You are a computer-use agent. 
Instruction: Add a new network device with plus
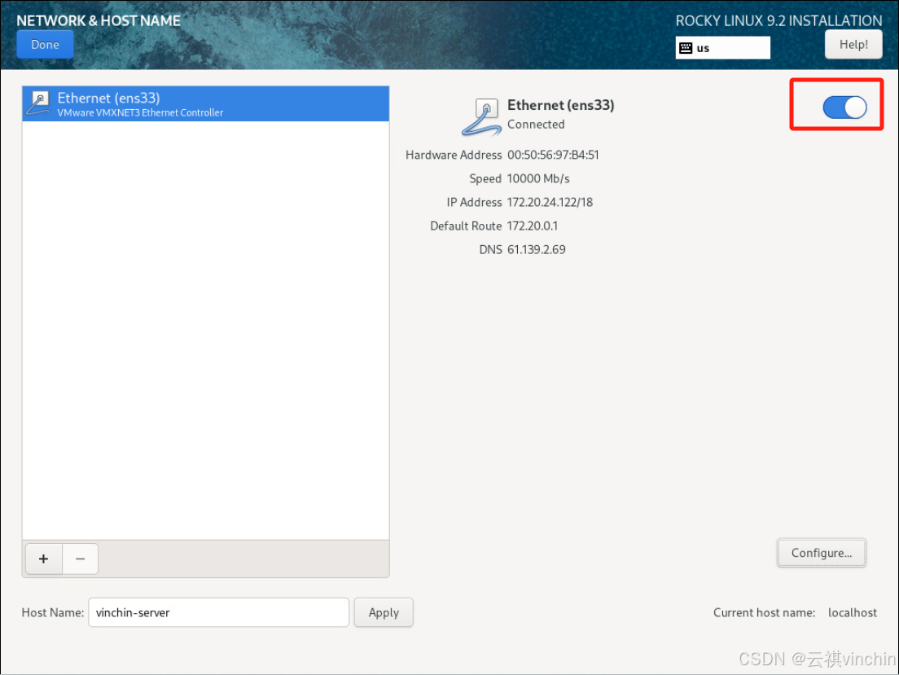coord(44,559)
